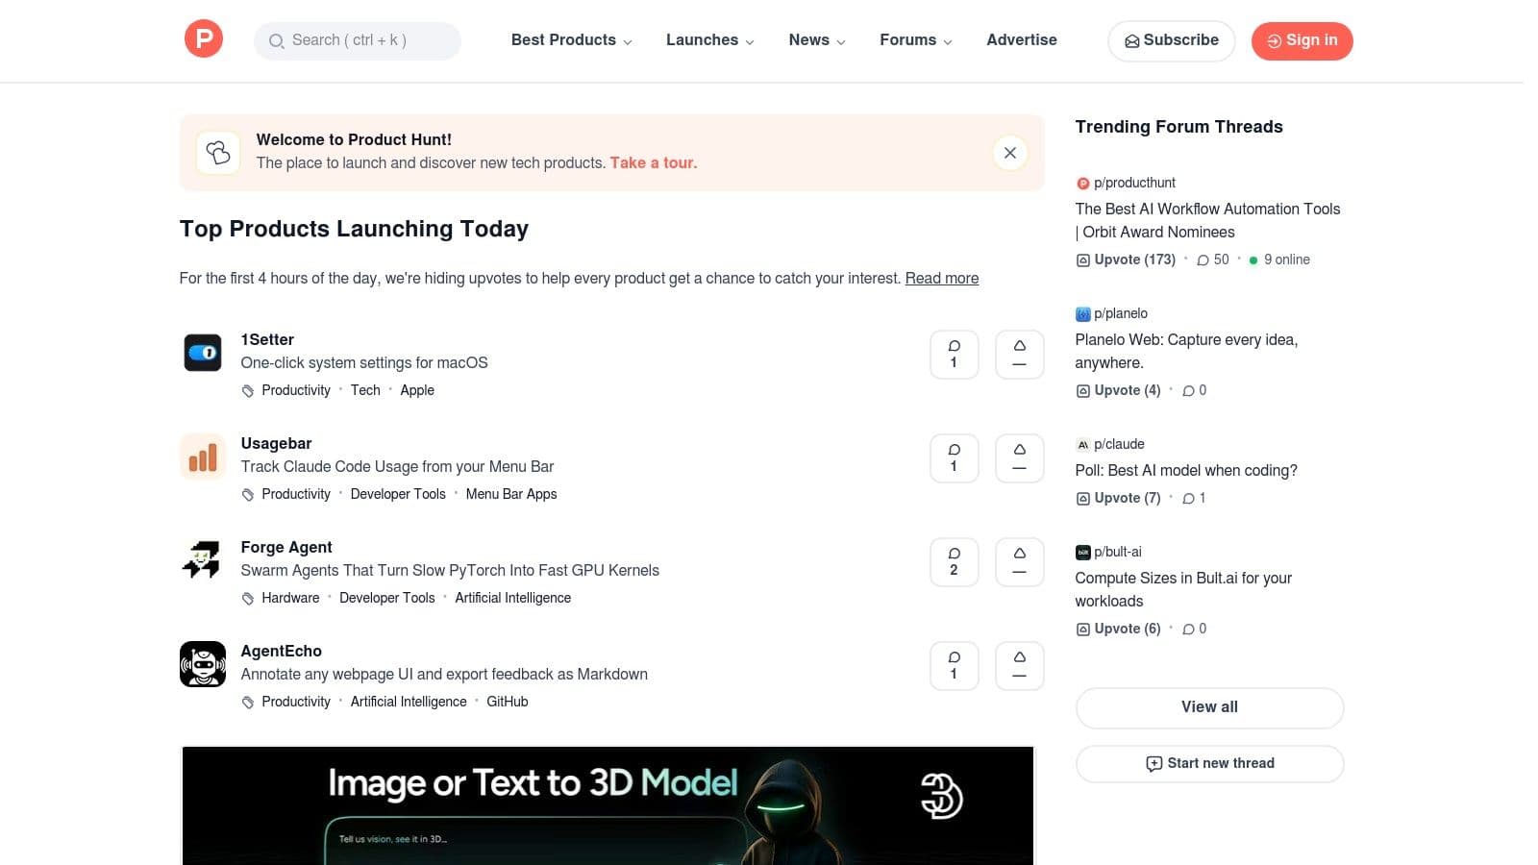Upvote the AgentEcho product
Viewport: 1538px width, 865px height.
pos(1019,665)
